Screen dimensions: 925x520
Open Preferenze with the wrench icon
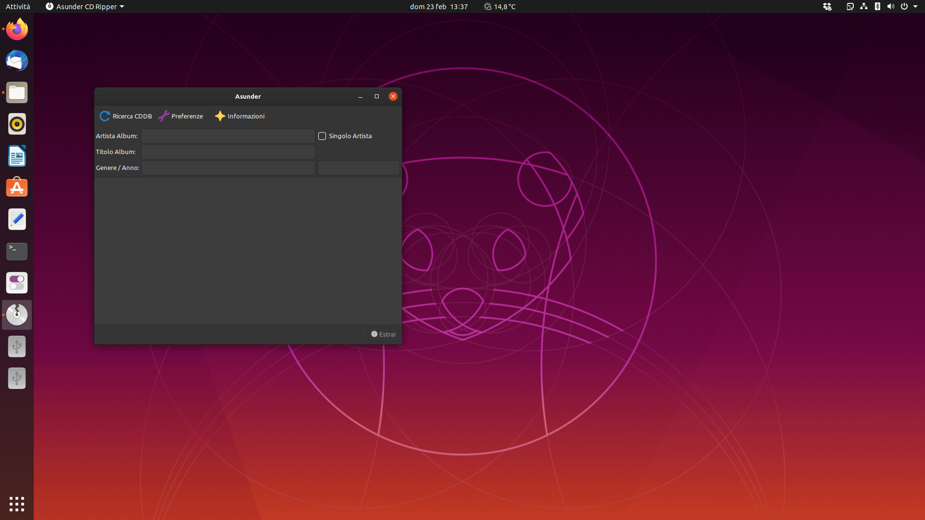(164, 116)
